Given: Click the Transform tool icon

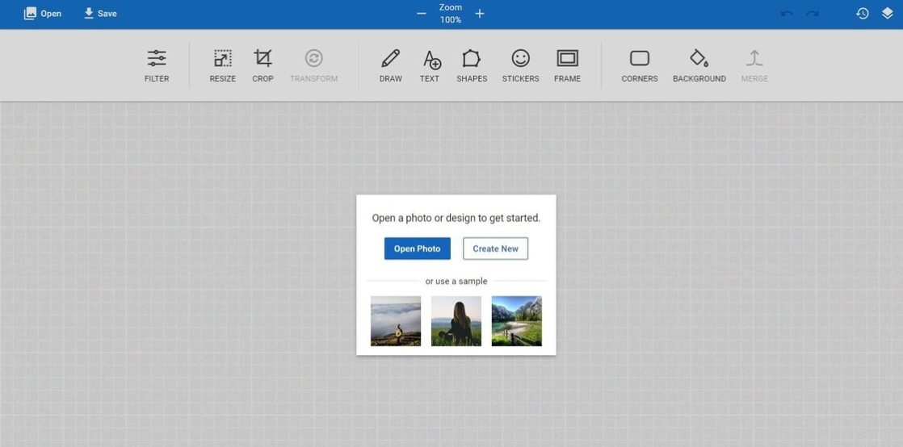Looking at the screenshot, I should click(x=314, y=58).
